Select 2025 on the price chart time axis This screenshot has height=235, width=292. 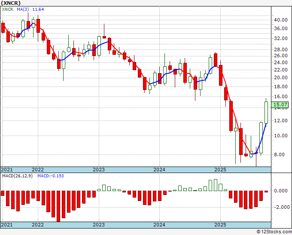(x=220, y=170)
